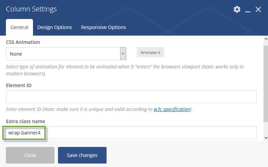Open the CSS Animation select showing None
Viewport: 268px width, 167px height.
pos(66,54)
